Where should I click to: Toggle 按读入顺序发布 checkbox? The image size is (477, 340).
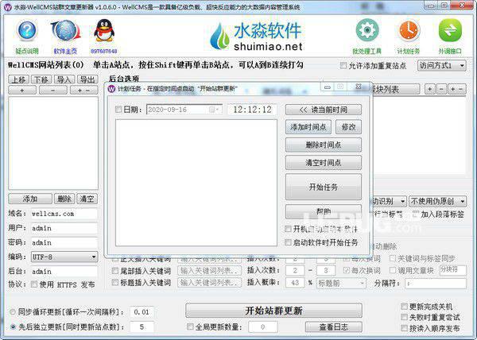[x=404, y=328]
